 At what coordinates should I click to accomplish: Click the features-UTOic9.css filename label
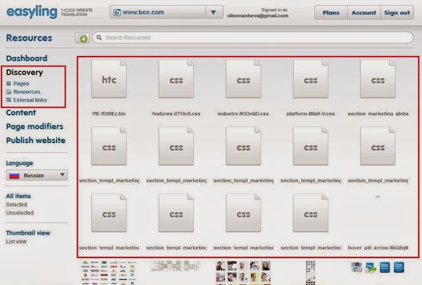click(x=176, y=114)
